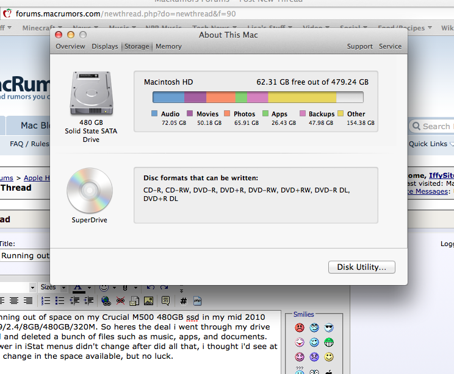Launch Disk Utility from the button

pos(362,267)
